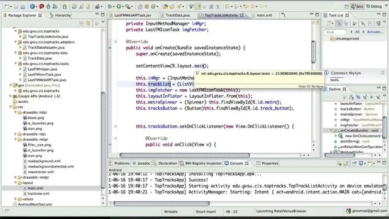Switch to the main.xml editor tab
Image resolution: width=389 pixels, height=219 pixels.
point(264,15)
